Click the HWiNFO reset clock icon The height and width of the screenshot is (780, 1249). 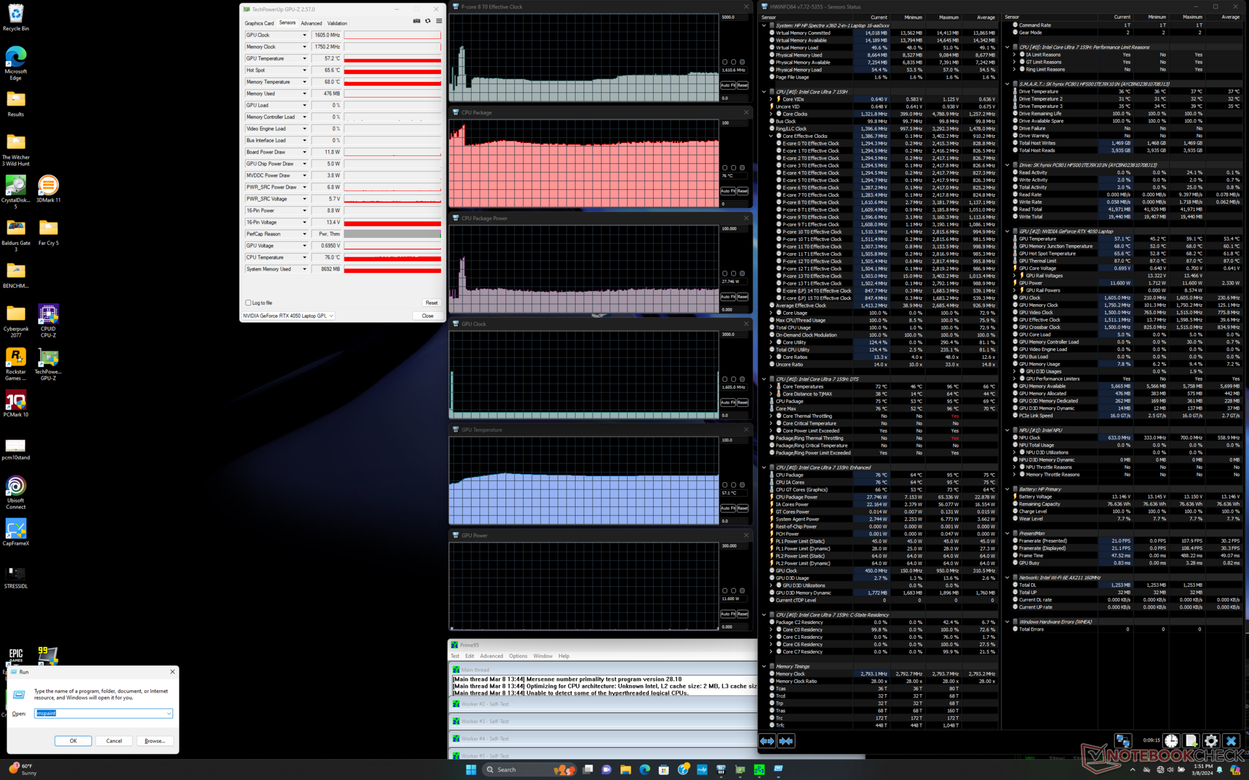(1171, 741)
